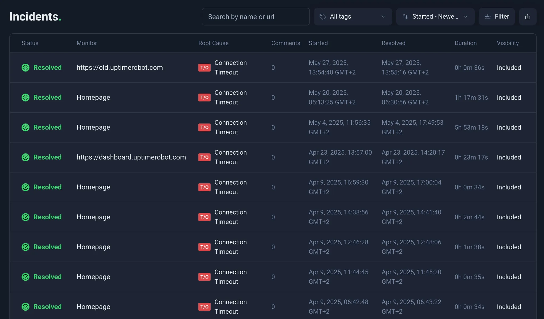544x319 pixels.
Task: Click the export/share icon button
Action: click(528, 17)
